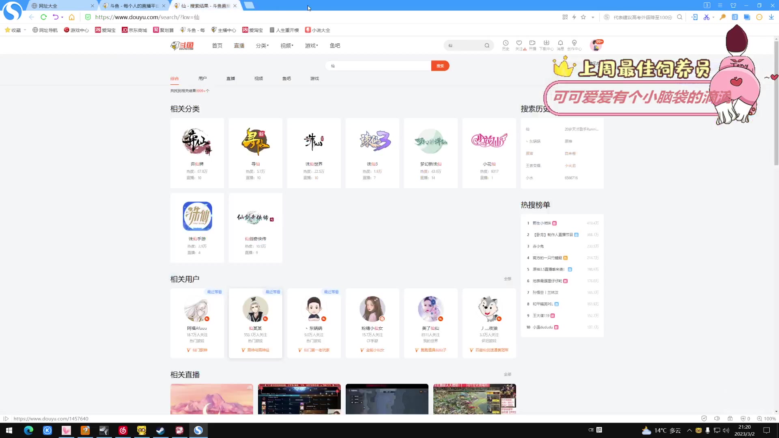Click the user avatar with 99+ badge
The height and width of the screenshot is (438, 779).
point(596,45)
